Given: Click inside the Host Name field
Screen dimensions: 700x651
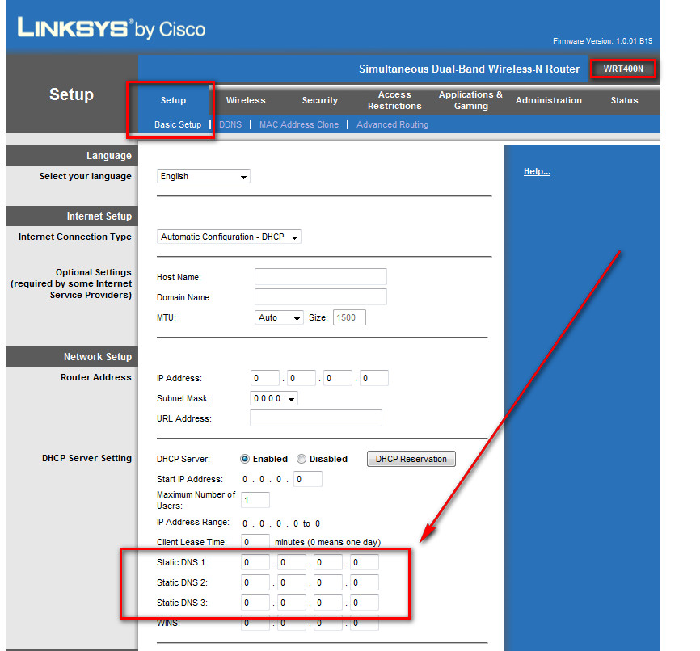Looking at the screenshot, I should pyautogui.click(x=320, y=276).
